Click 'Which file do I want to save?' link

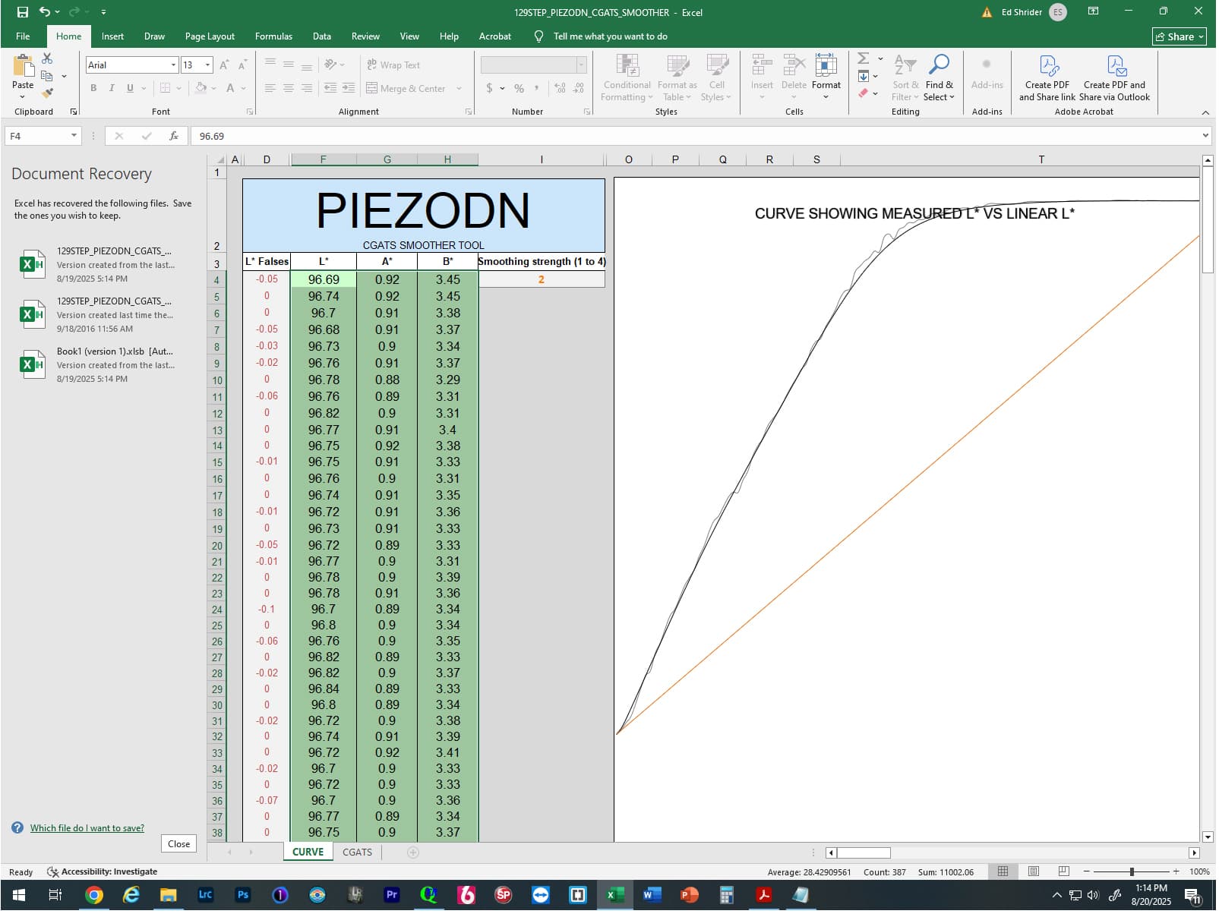[87, 830]
